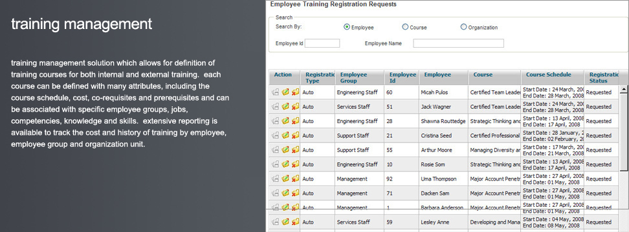The height and width of the screenshot is (232, 629).
Task: Click the Employee Name text box
Action: (459, 43)
